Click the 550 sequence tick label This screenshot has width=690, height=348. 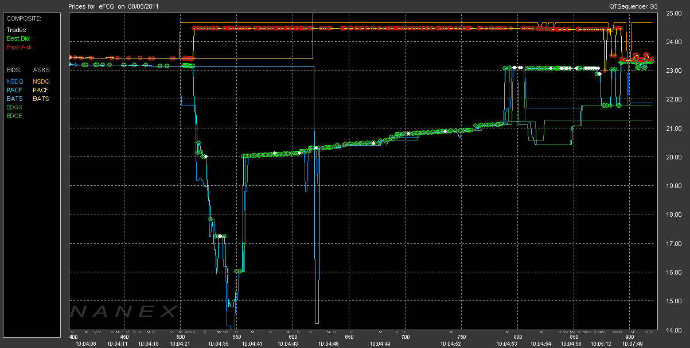(x=236, y=337)
